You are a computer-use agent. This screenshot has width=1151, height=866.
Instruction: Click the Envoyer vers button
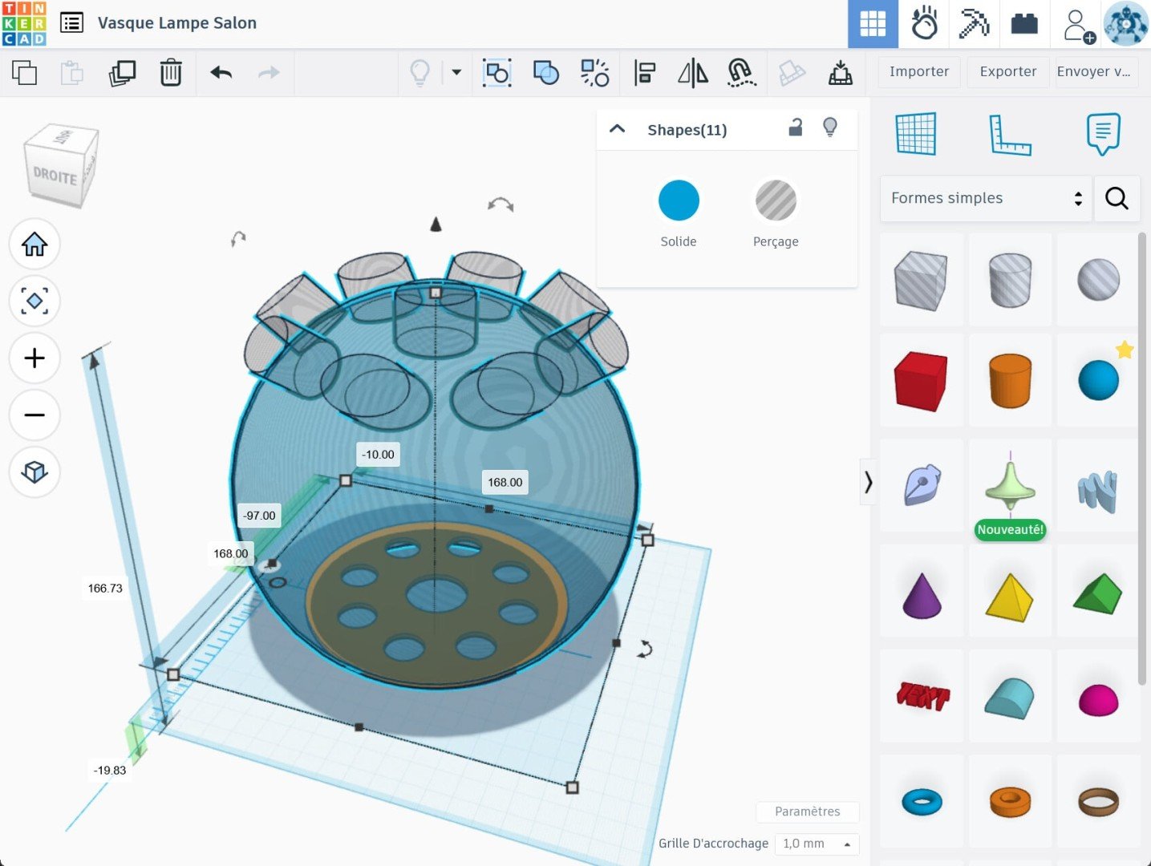pyautogui.click(x=1094, y=71)
